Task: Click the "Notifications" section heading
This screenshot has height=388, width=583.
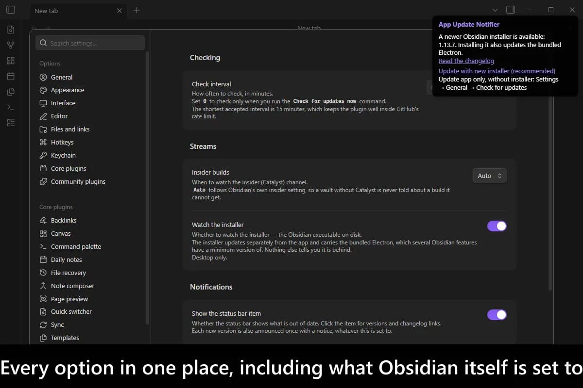Action: (211, 287)
